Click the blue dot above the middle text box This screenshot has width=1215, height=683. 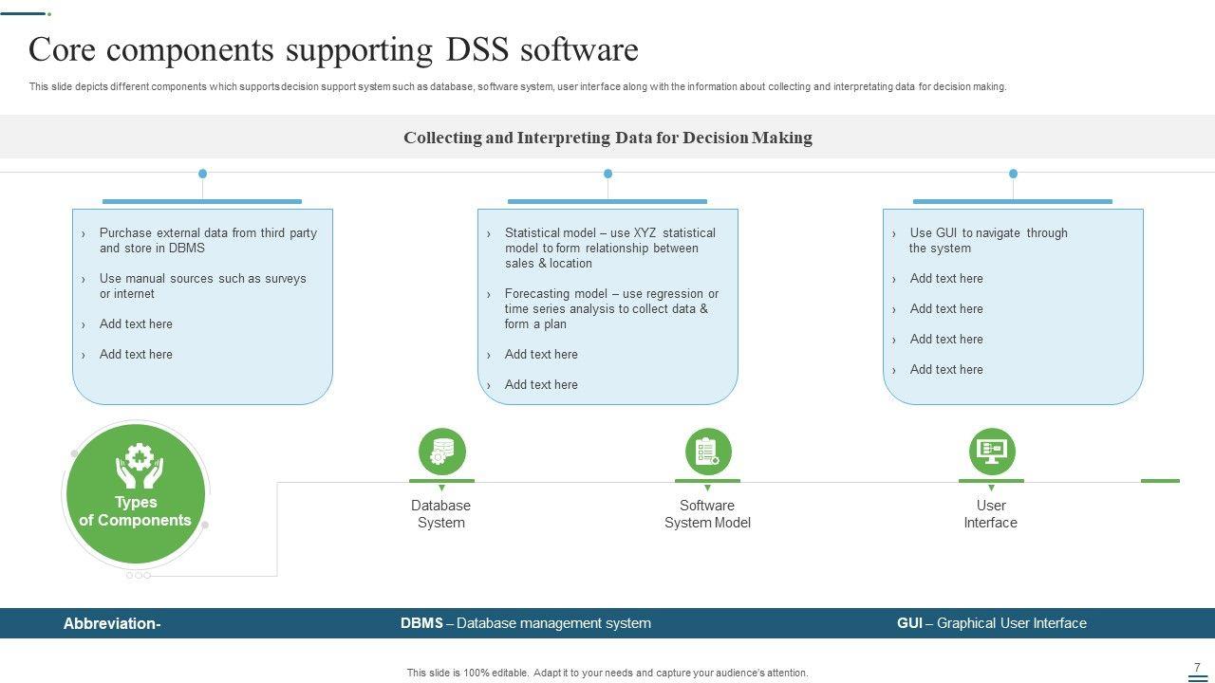click(607, 174)
